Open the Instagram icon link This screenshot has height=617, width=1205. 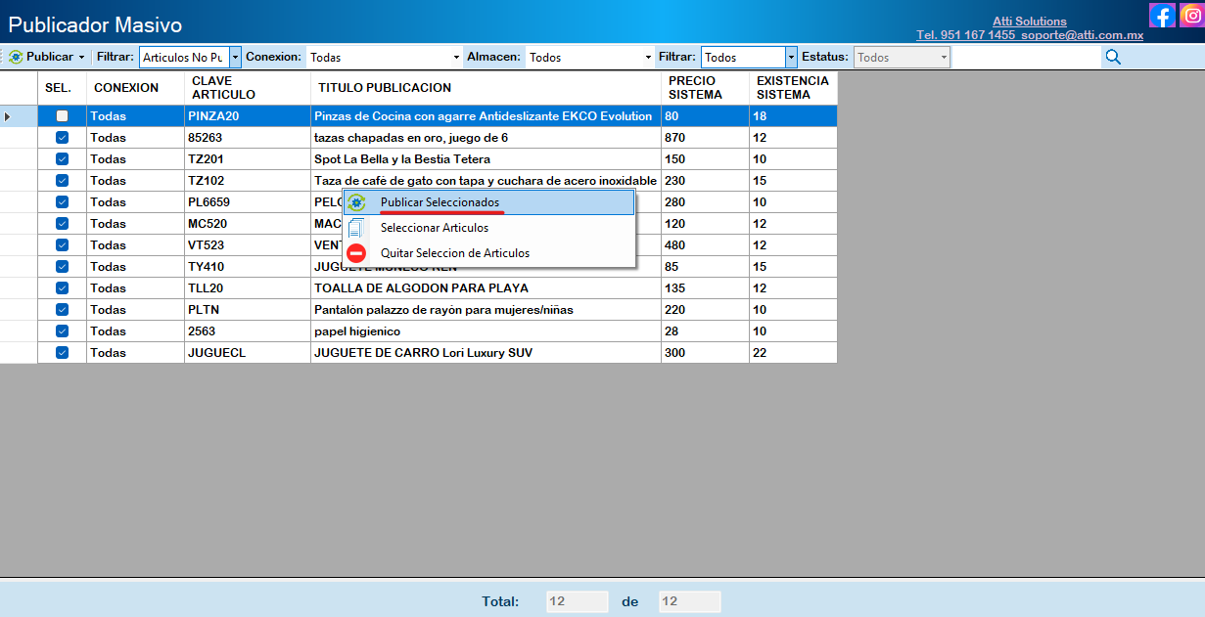[x=1191, y=15]
